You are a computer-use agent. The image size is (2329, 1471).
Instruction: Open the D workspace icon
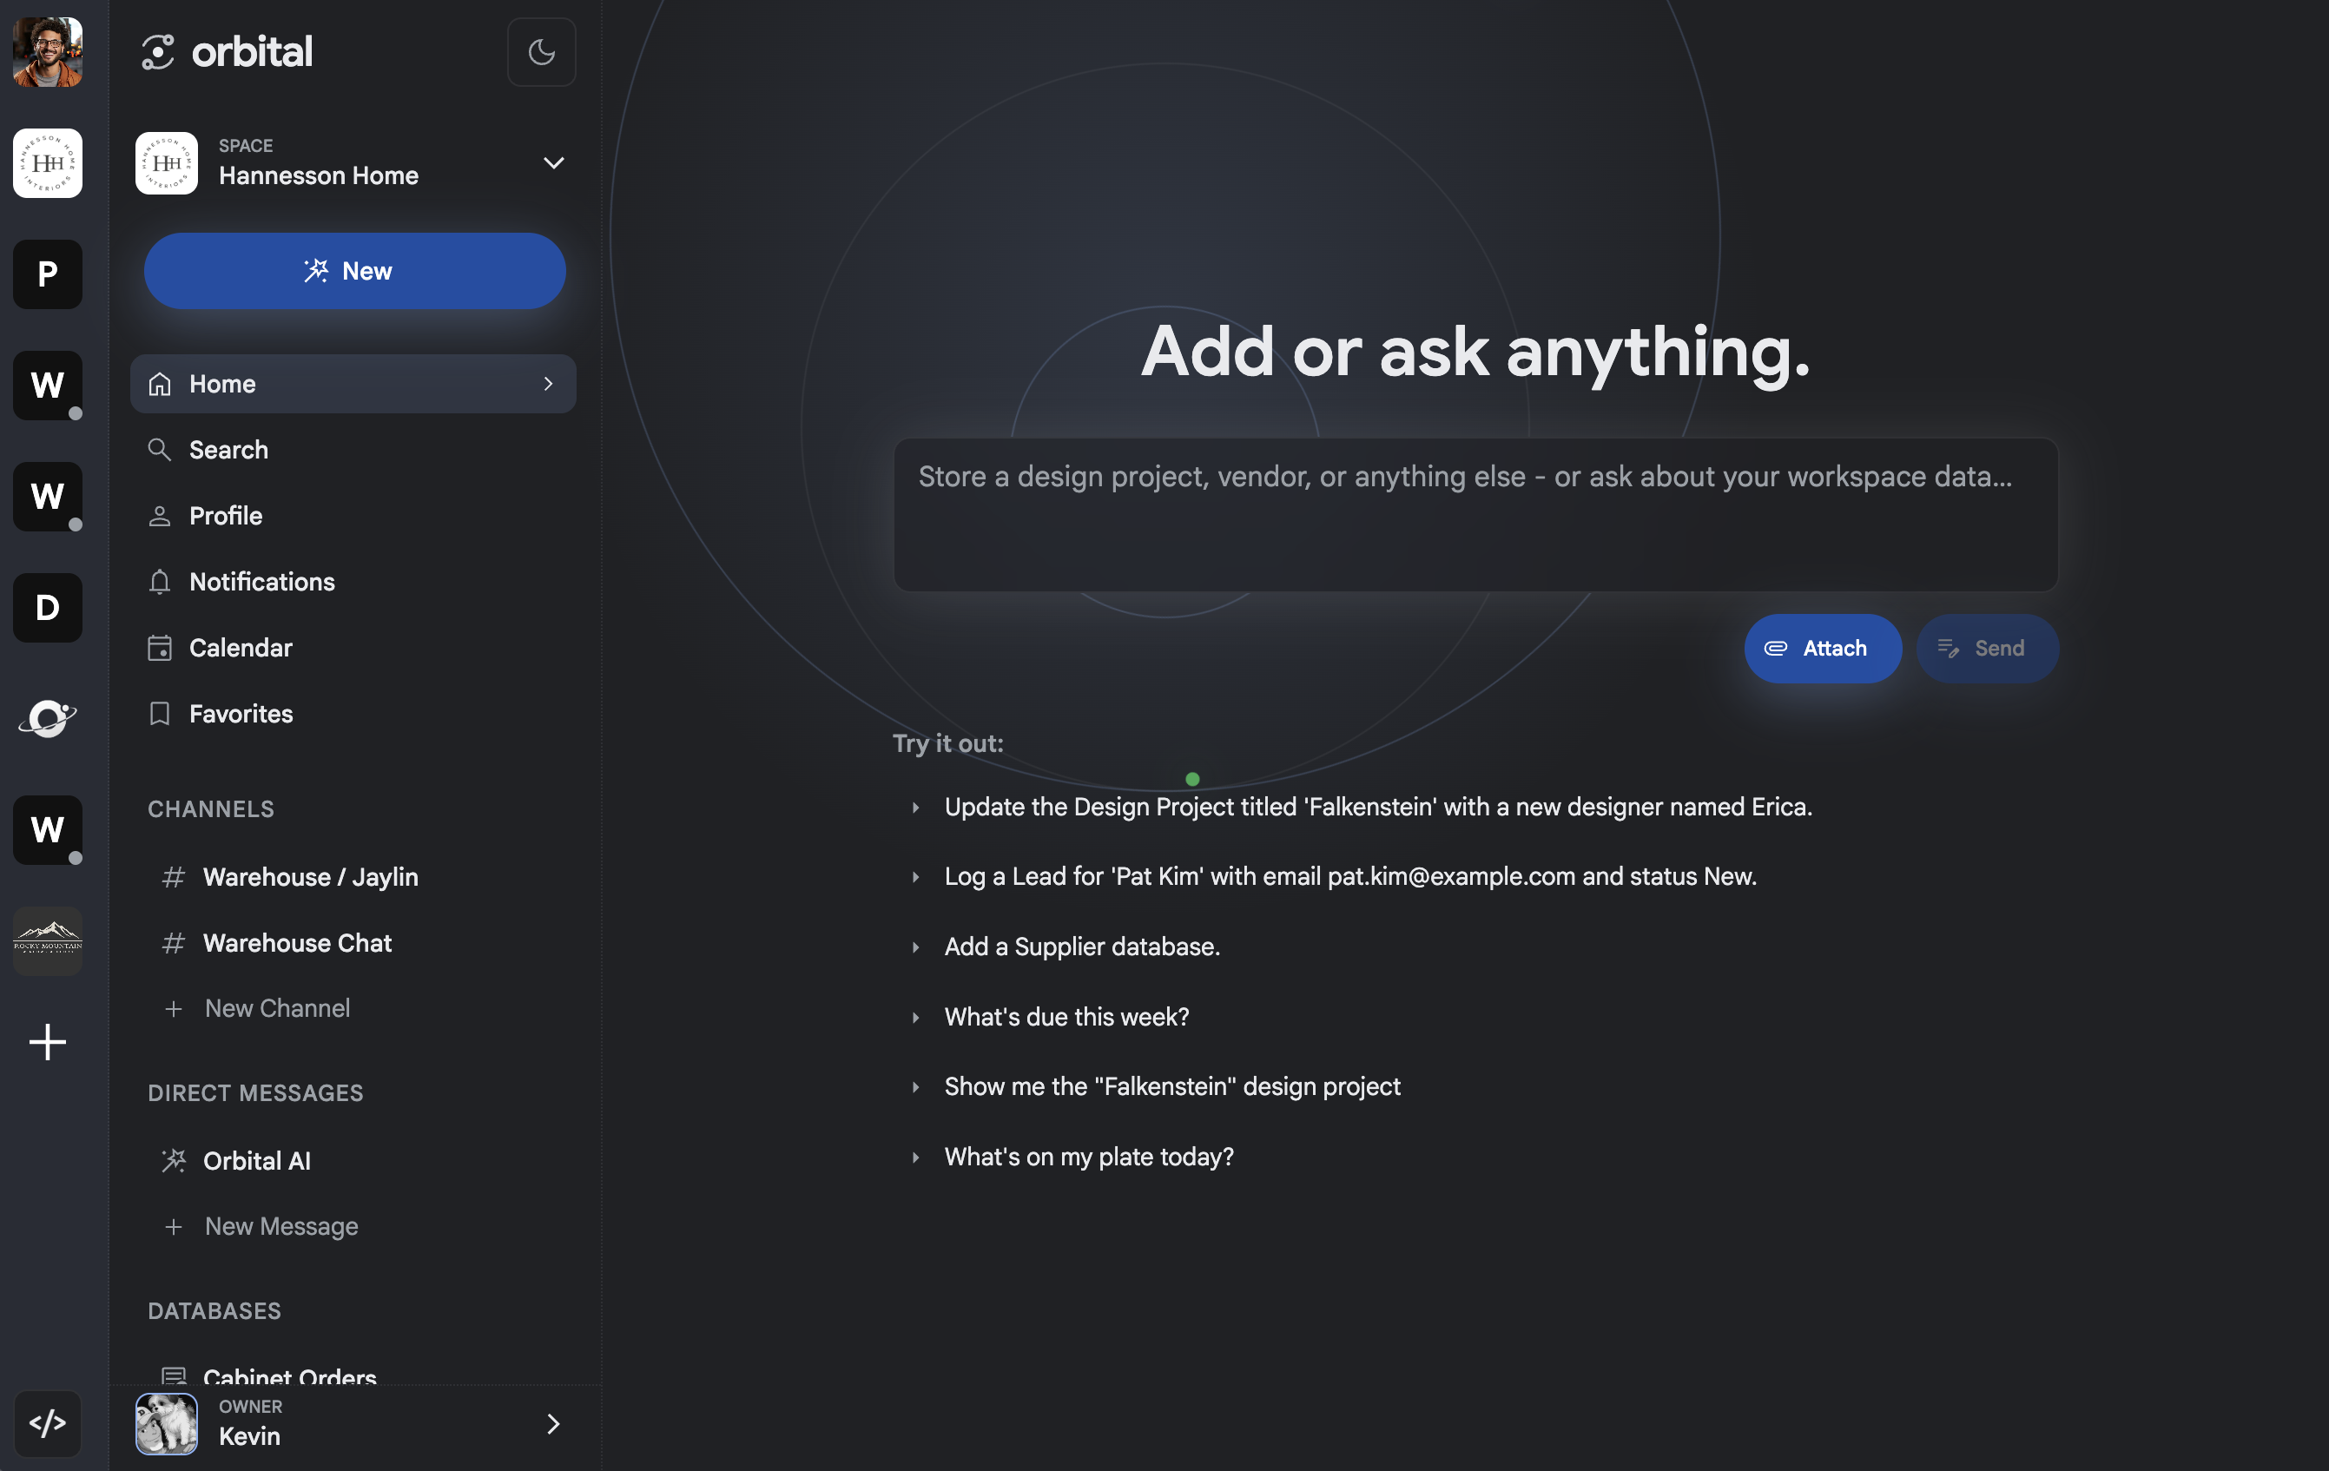tap(48, 609)
